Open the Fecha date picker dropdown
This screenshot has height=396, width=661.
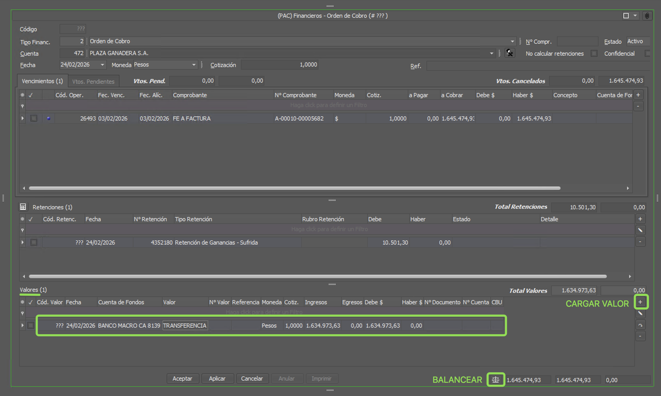[x=102, y=65]
